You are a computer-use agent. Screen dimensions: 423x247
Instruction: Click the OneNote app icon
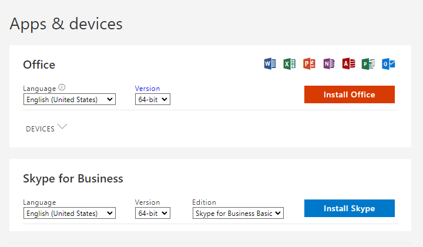click(x=329, y=64)
